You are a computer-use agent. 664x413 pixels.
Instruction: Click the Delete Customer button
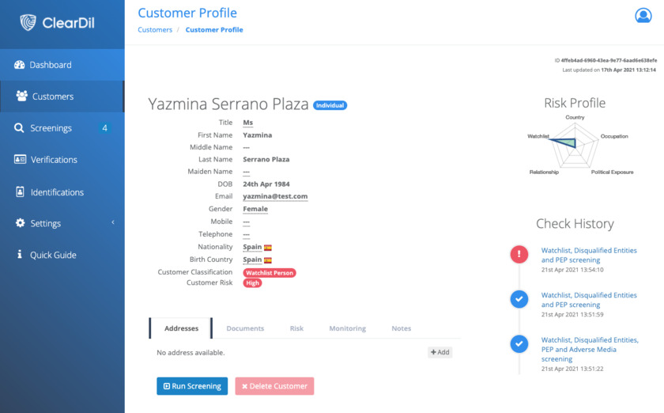[x=274, y=386]
